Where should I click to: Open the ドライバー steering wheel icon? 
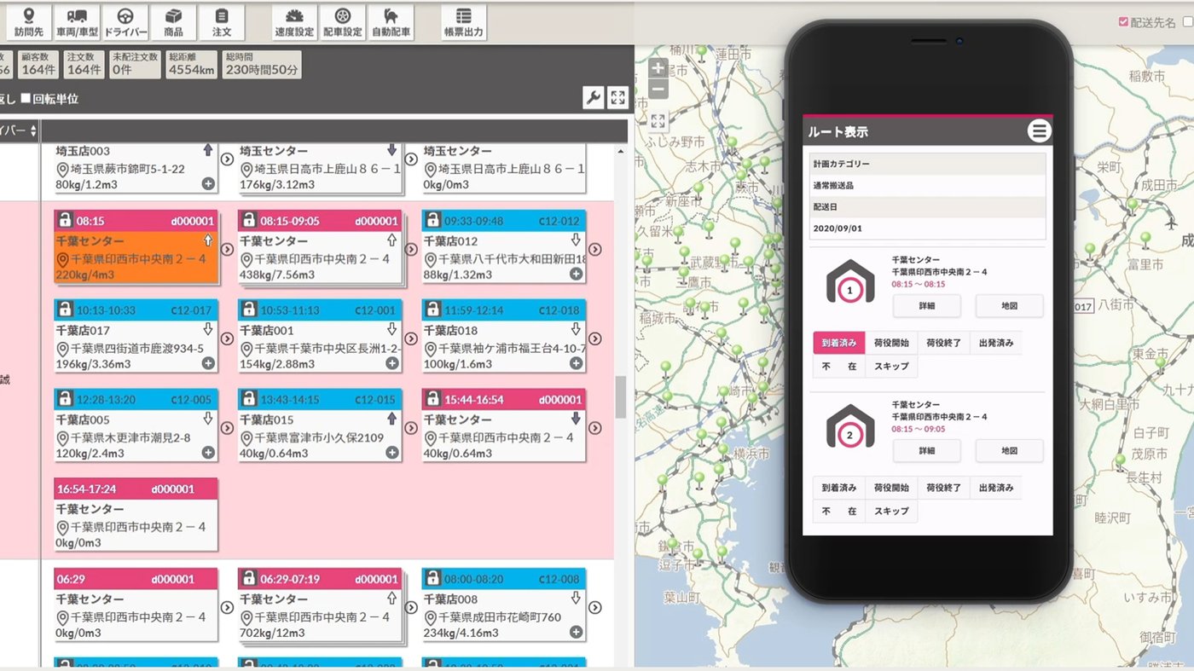[125, 22]
